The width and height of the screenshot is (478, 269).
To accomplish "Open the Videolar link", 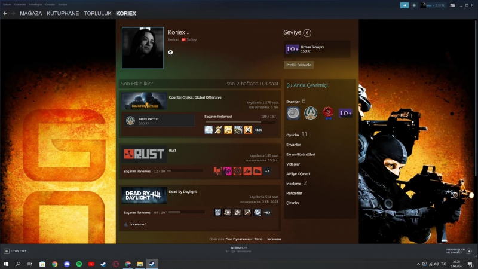I will [x=293, y=164].
